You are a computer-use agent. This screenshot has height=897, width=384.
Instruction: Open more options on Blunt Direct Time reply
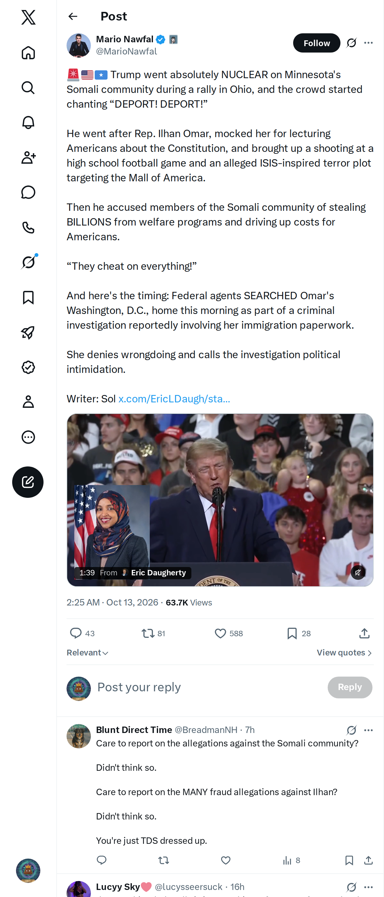point(368,730)
